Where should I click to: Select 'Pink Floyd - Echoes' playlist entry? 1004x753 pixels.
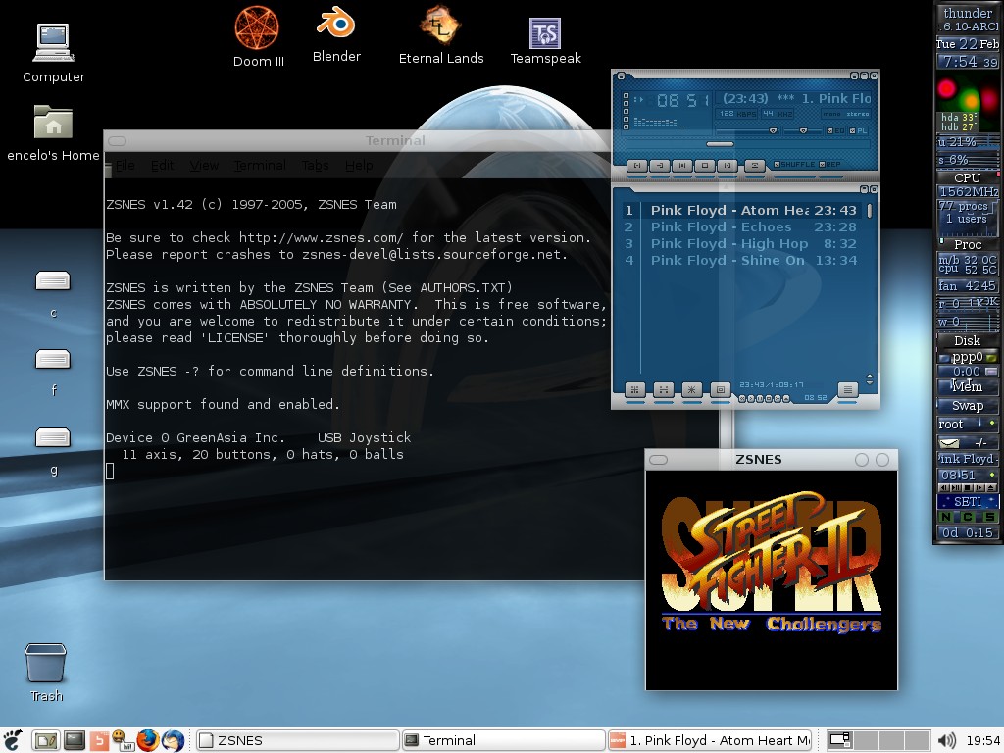(743, 226)
